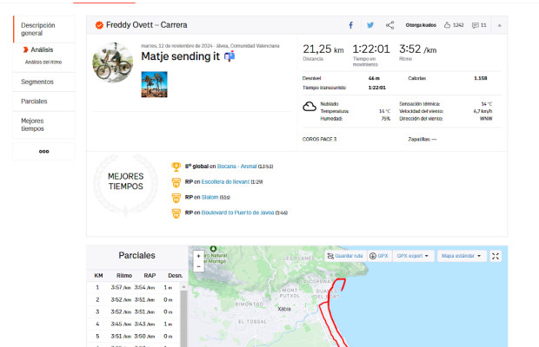Share activity on Twitter

pyautogui.click(x=370, y=25)
